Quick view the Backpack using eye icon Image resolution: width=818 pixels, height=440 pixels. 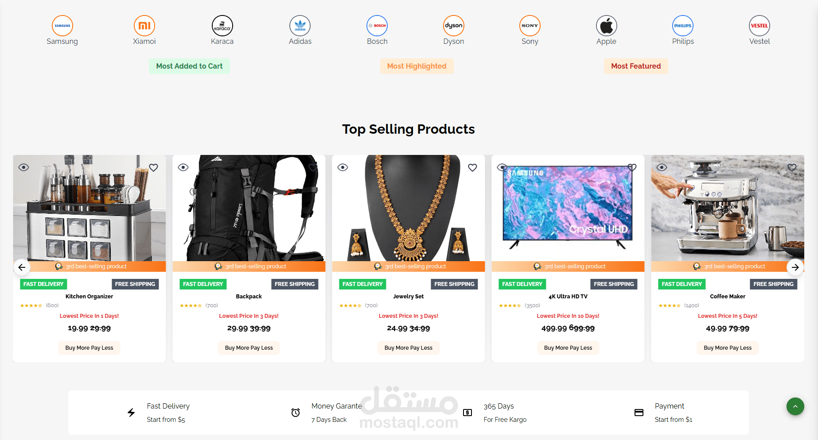[183, 167]
